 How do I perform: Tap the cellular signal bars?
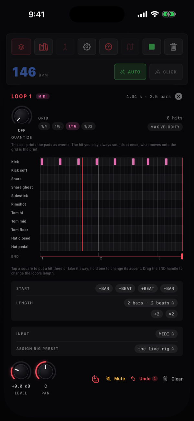click(142, 15)
